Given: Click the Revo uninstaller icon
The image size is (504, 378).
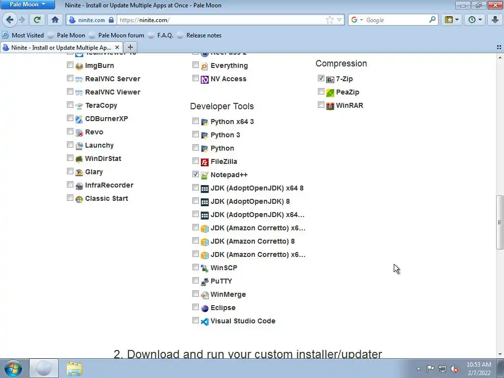Looking at the screenshot, I should coord(79,132).
